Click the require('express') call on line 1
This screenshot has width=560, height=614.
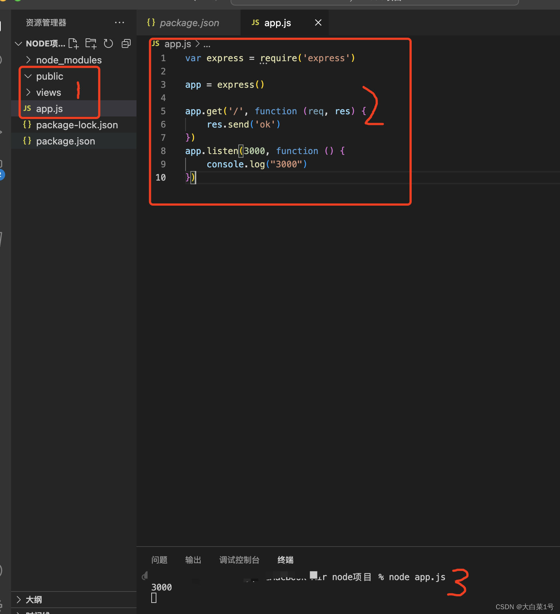pyautogui.click(x=308, y=58)
